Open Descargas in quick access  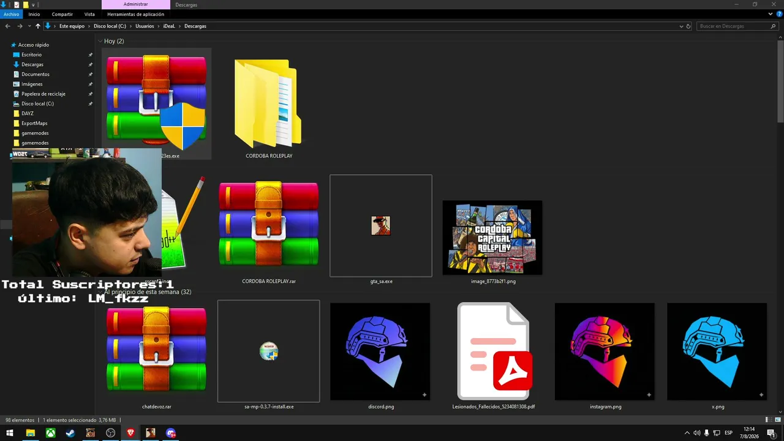point(32,64)
